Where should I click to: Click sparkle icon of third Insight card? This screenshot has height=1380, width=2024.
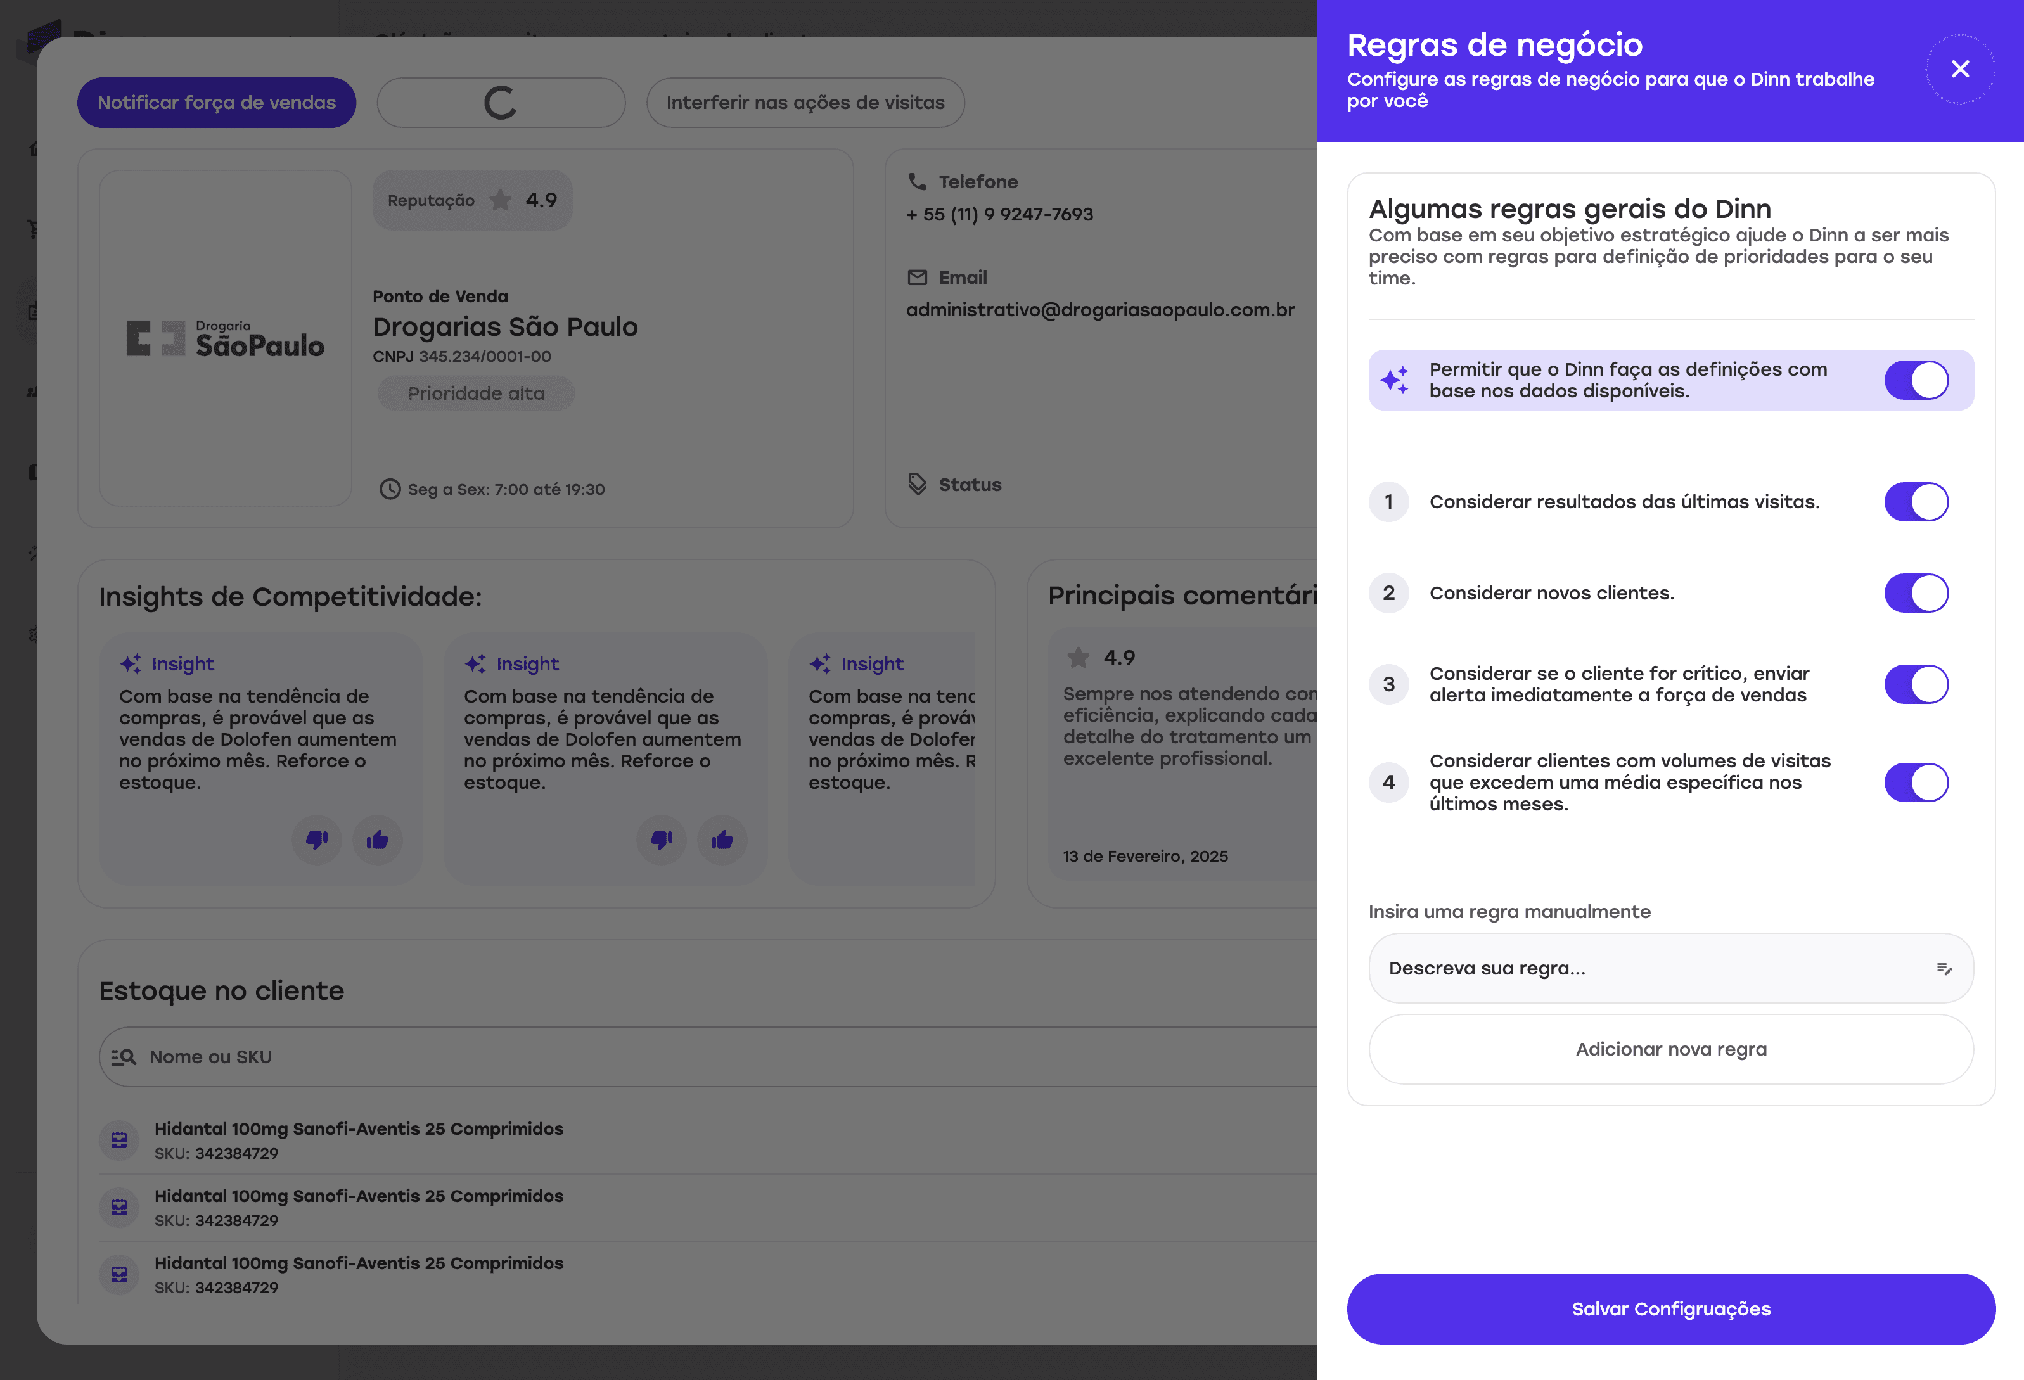tap(821, 663)
